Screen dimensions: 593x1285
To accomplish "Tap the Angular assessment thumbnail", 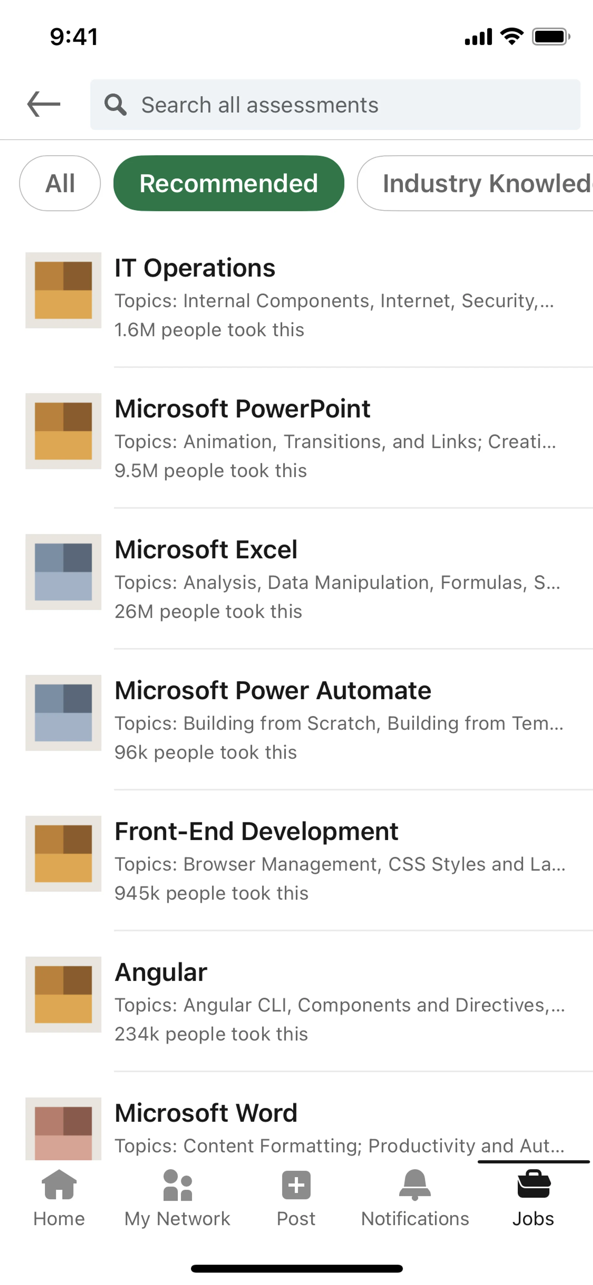I will tap(63, 995).
